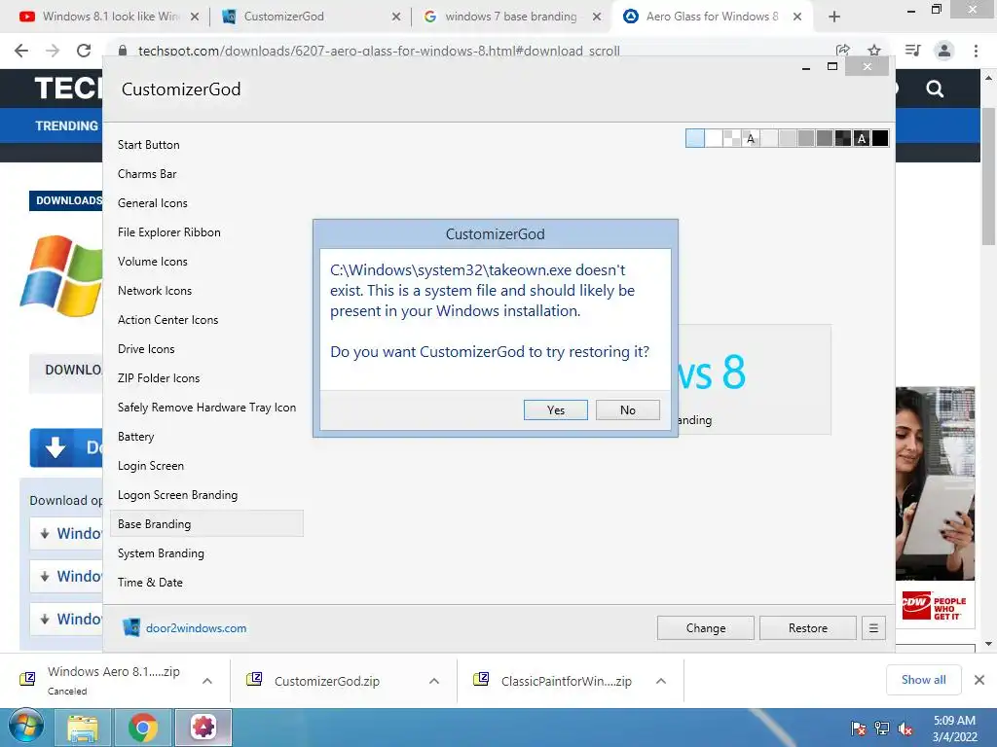Share this page via share icon
Image resolution: width=997 pixels, height=747 pixels.
pos(843,51)
